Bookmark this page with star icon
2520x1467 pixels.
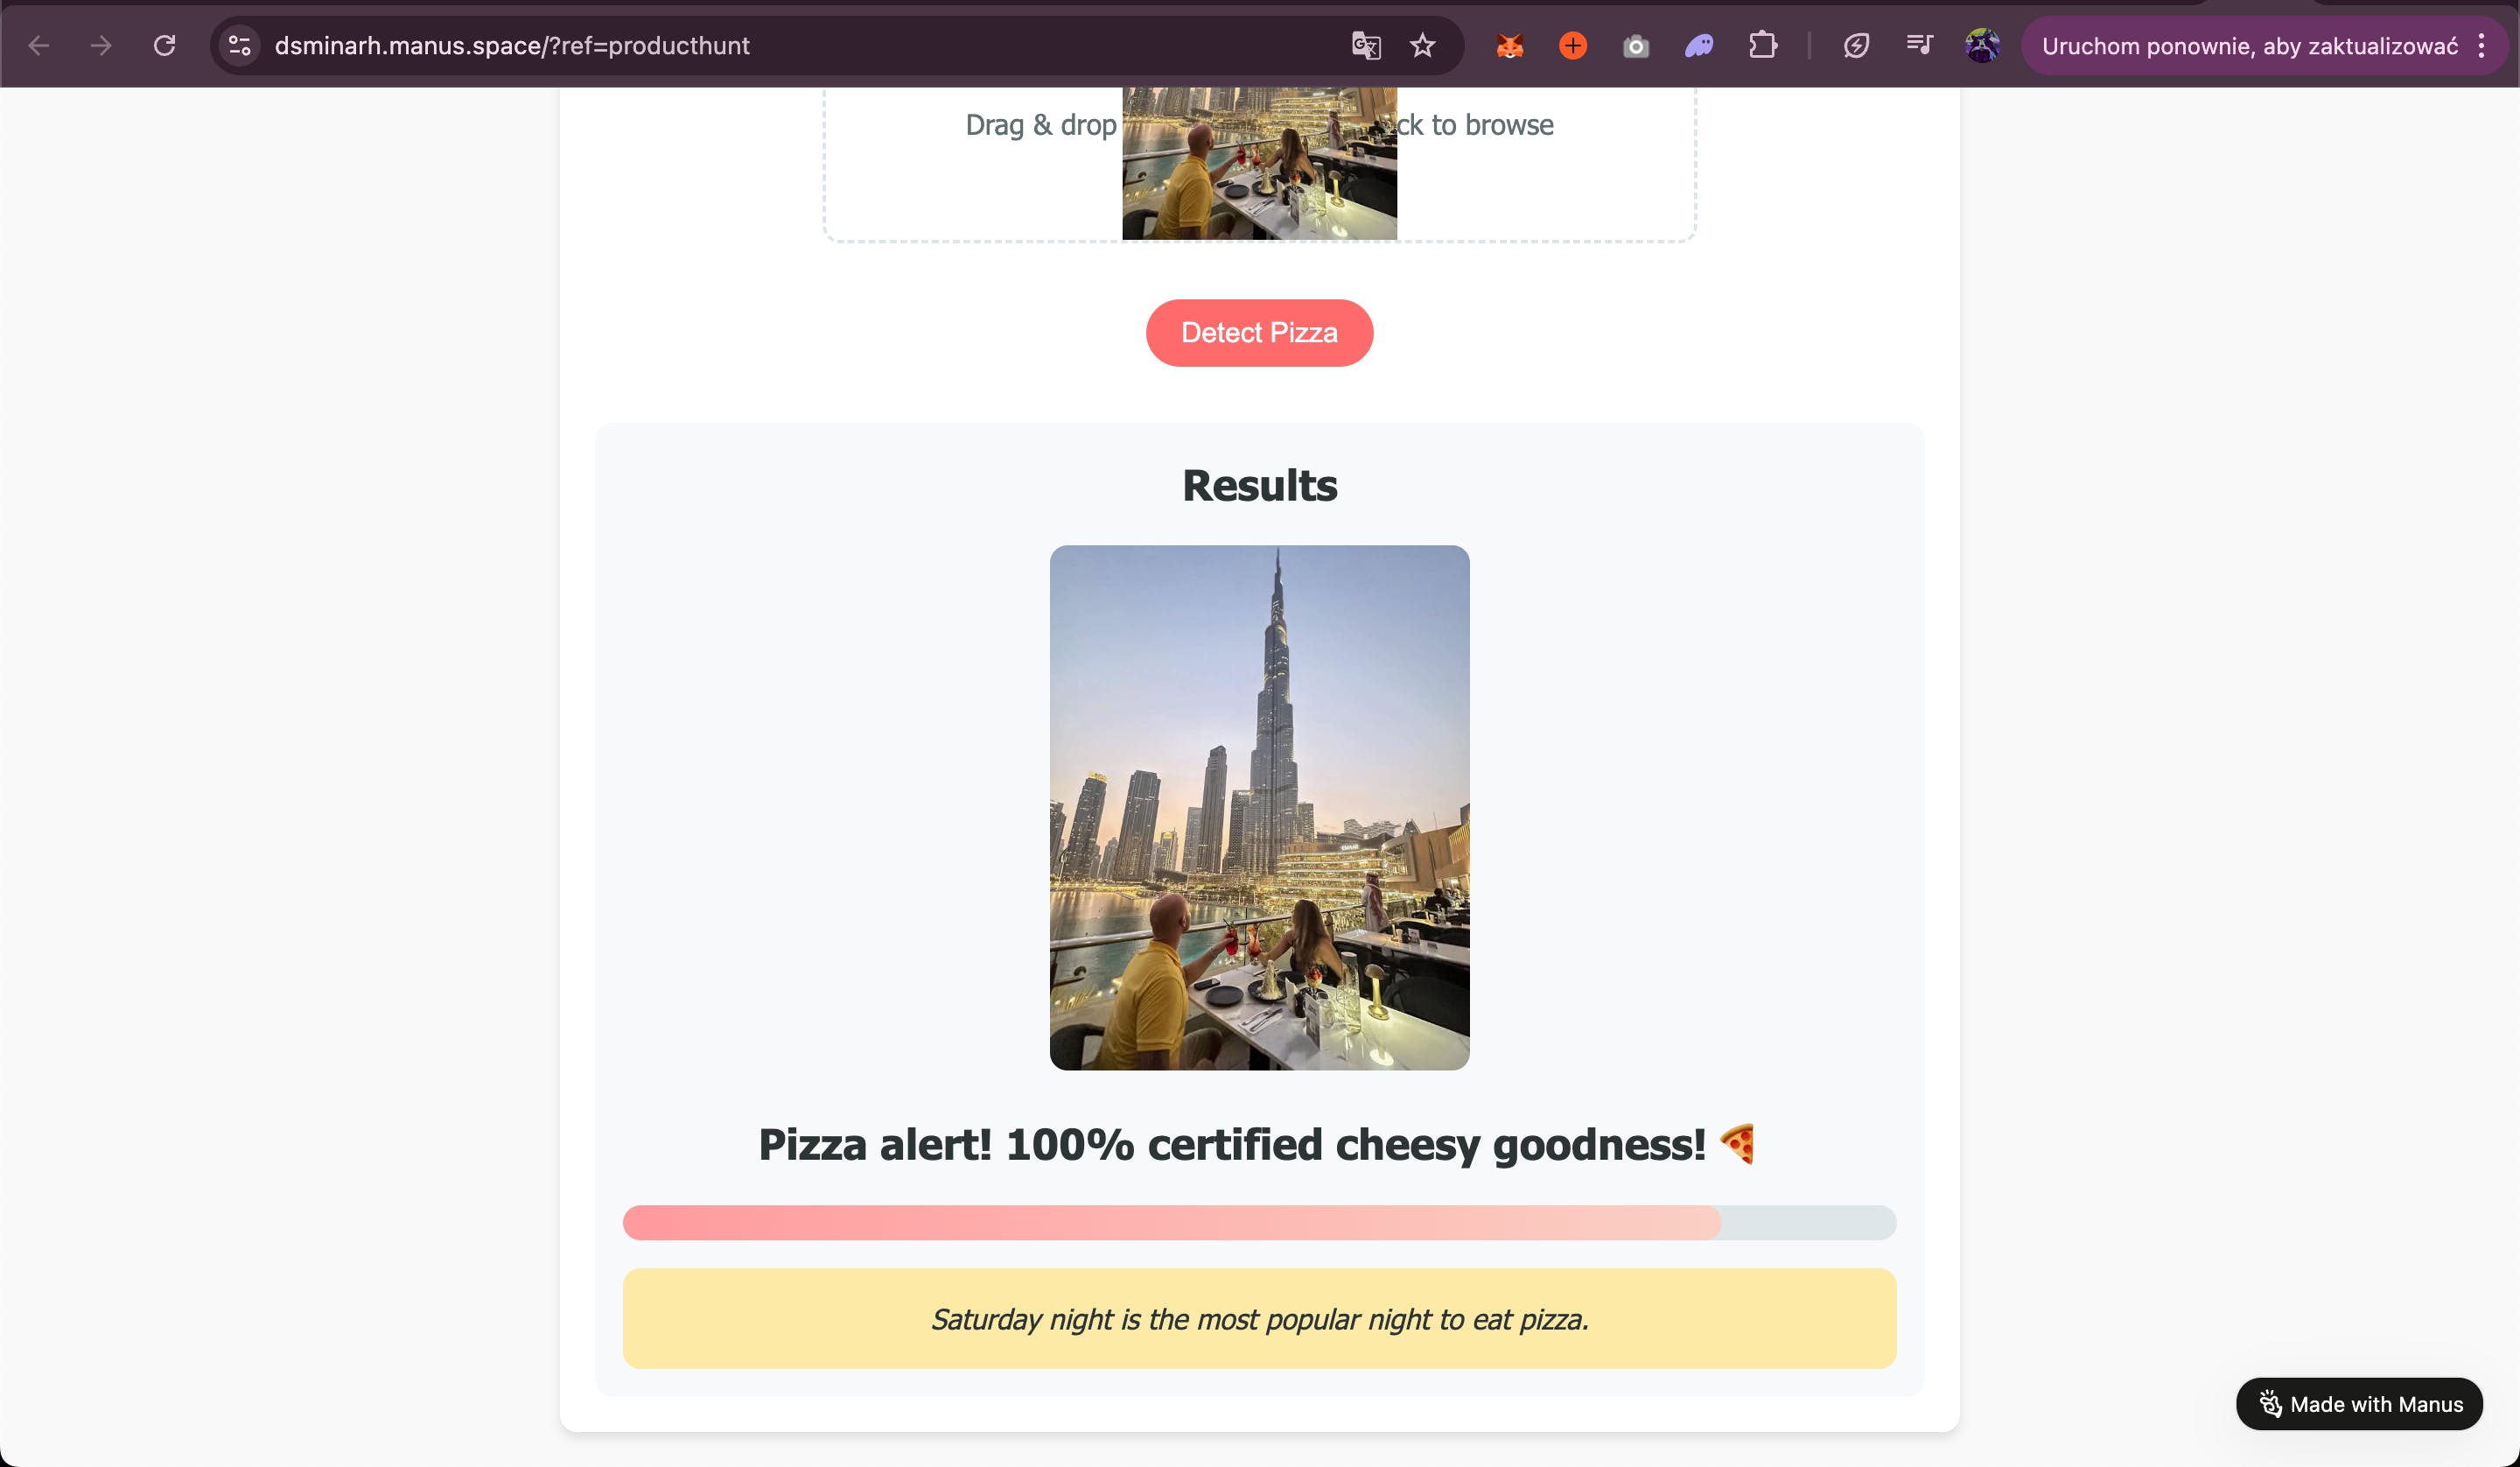click(x=1422, y=46)
